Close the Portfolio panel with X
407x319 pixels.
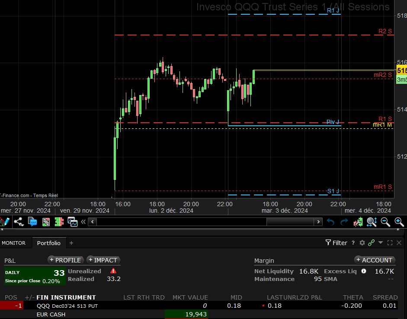(399, 243)
